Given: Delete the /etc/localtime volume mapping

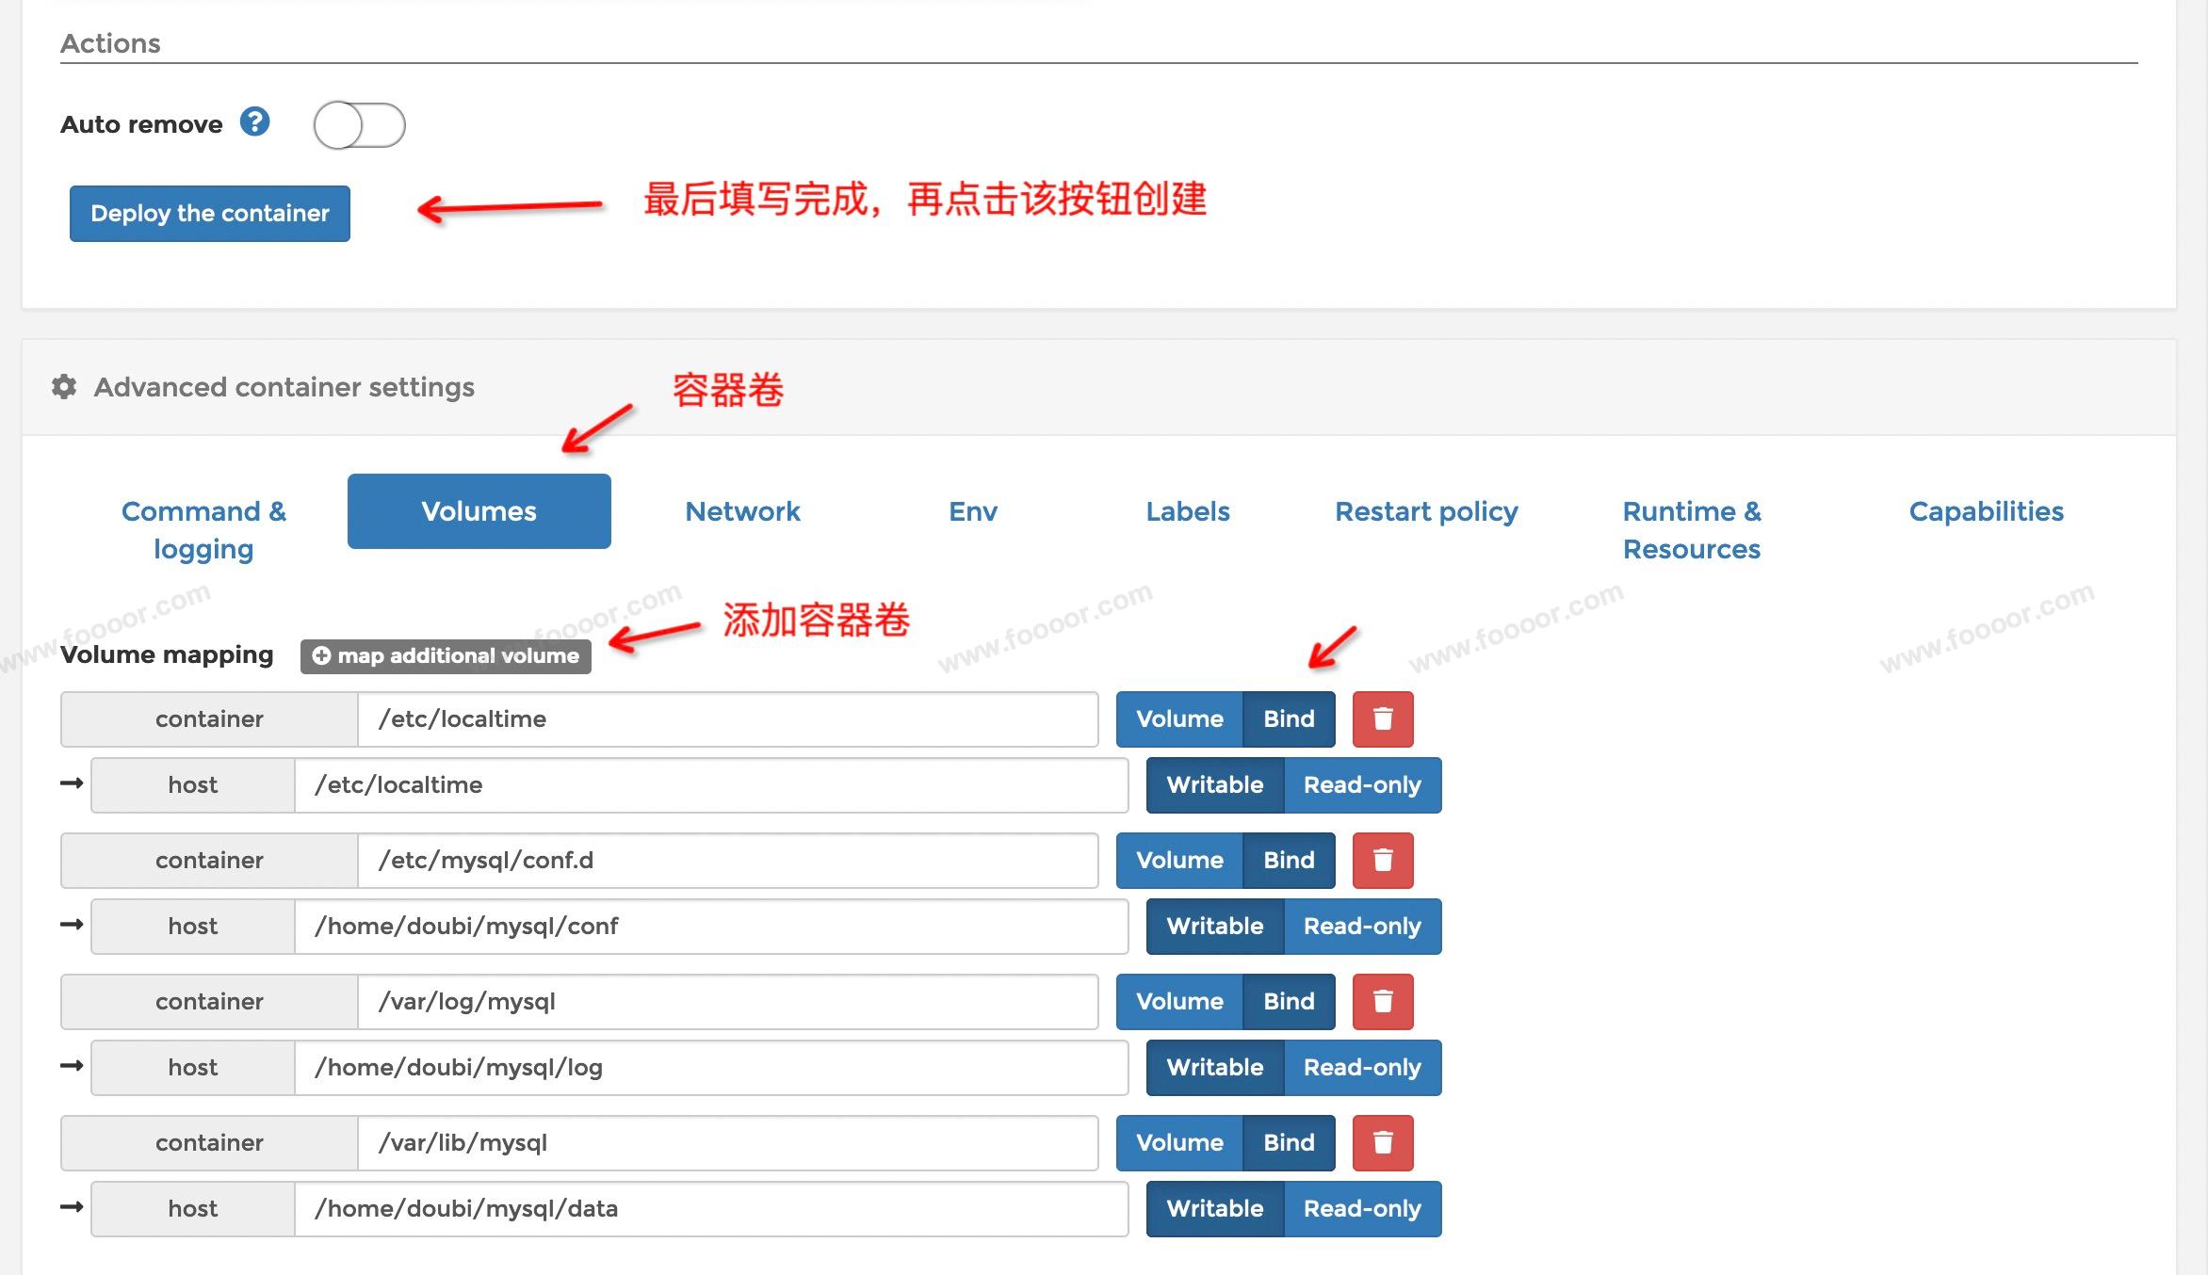Looking at the screenshot, I should (x=1382, y=719).
